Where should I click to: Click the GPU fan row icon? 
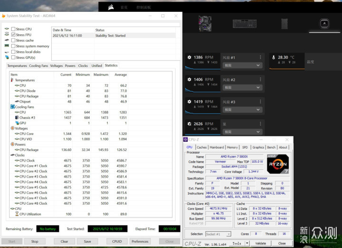click(x=17, y=123)
